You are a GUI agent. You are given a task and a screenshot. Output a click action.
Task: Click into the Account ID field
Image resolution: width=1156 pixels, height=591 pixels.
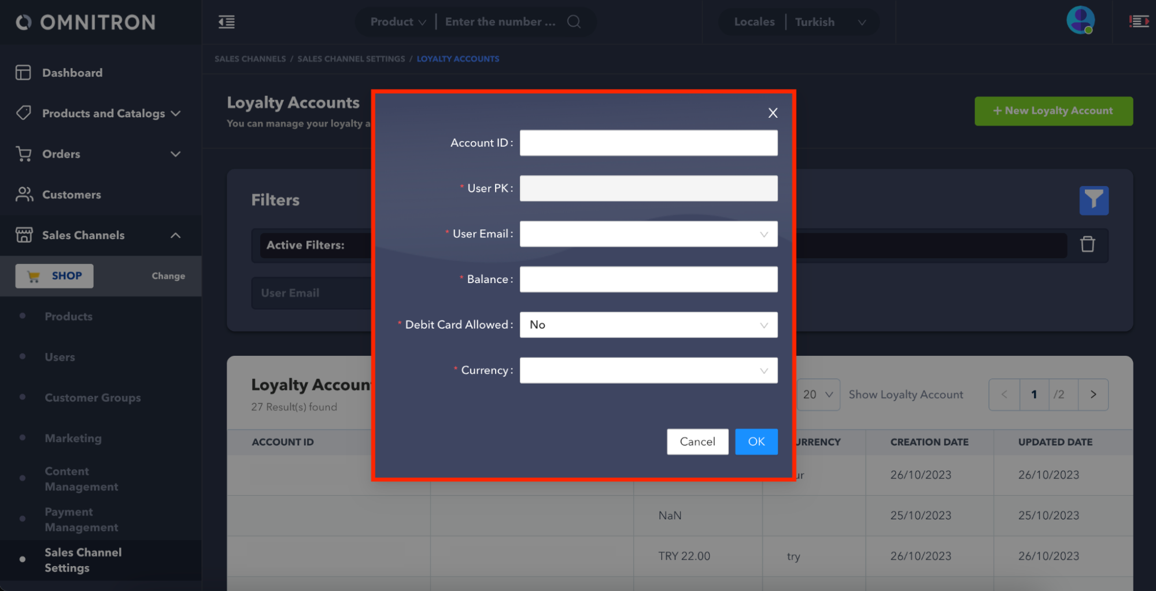pyautogui.click(x=648, y=143)
